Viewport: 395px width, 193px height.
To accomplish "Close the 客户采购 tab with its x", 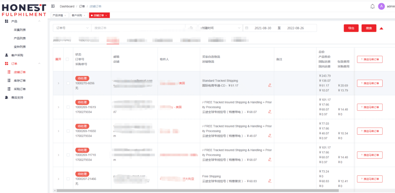I will point(85,15).
